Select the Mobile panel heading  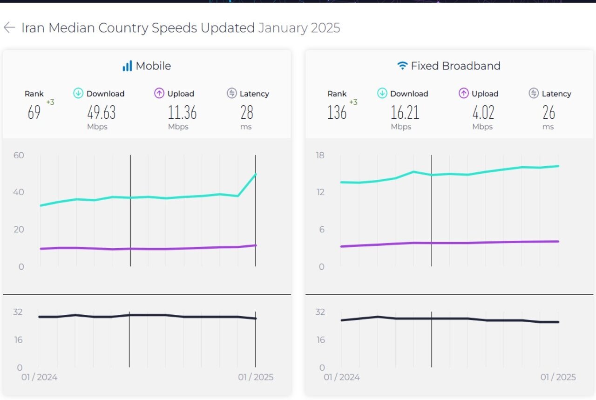click(x=153, y=66)
